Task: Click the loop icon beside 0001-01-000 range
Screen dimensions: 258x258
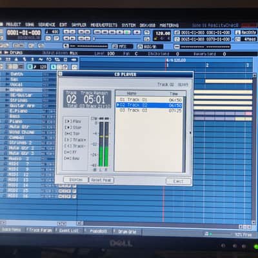Action: (177, 33)
